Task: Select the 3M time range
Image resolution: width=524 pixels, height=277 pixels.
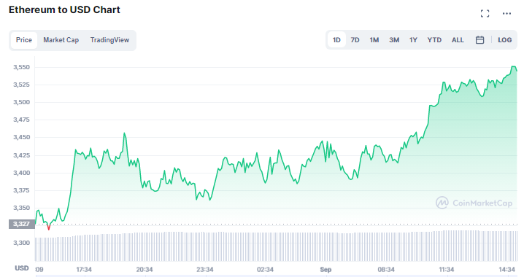Action: tap(394, 40)
